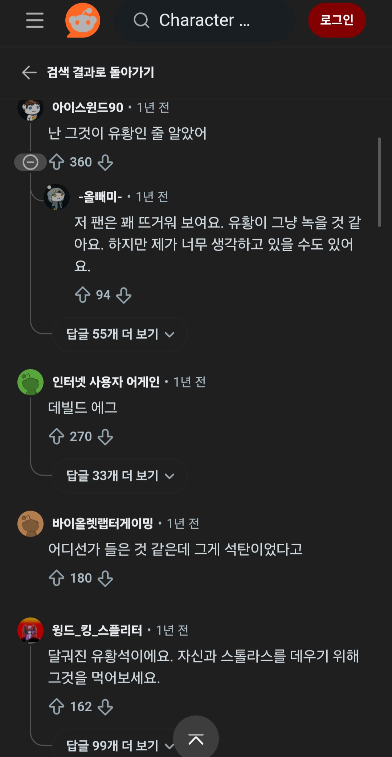
Task: Click the Reddit logo icon
Action: tap(83, 20)
